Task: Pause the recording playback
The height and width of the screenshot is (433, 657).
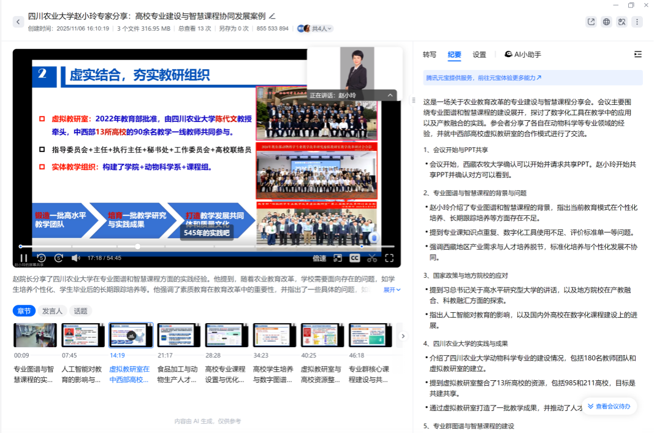Action: (23, 258)
